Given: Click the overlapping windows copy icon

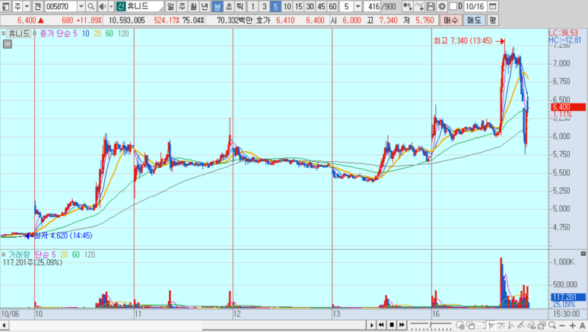Looking at the screenshot, I should (470, 325).
